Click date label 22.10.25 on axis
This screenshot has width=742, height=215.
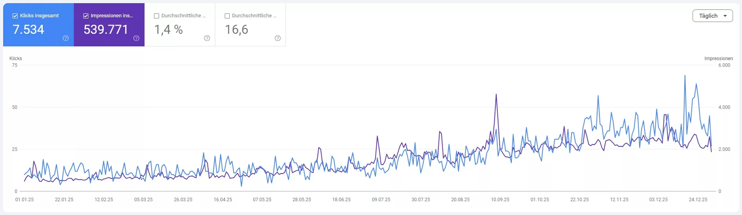[579, 200]
